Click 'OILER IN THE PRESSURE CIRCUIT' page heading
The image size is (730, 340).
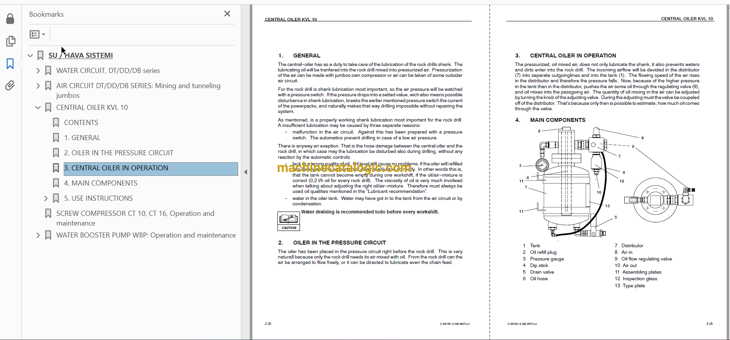point(339,243)
